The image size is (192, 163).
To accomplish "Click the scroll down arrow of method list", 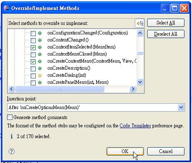I will point(140,82).
